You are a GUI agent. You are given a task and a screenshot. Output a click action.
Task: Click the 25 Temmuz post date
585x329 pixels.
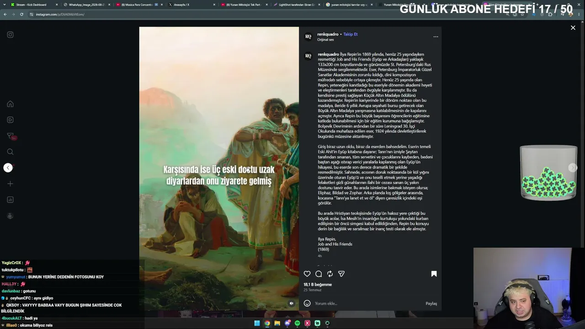(313, 290)
